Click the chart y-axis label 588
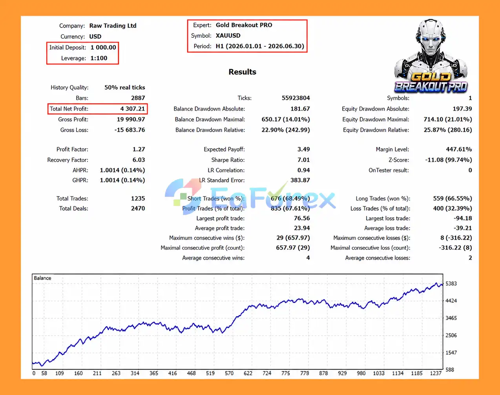500x395 pixels. pos(450,369)
